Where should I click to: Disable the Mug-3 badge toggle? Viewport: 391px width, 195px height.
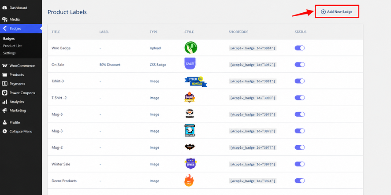point(300,131)
